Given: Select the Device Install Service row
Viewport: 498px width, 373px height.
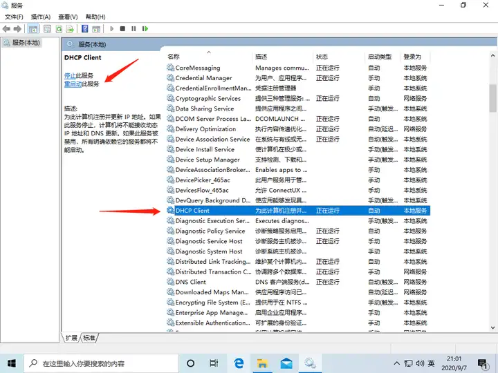Looking at the screenshot, I should pos(298,149).
